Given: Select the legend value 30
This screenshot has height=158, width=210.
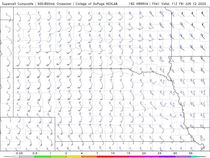Looking at the screenshot, I should pyautogui.click(x=175, y=153).
